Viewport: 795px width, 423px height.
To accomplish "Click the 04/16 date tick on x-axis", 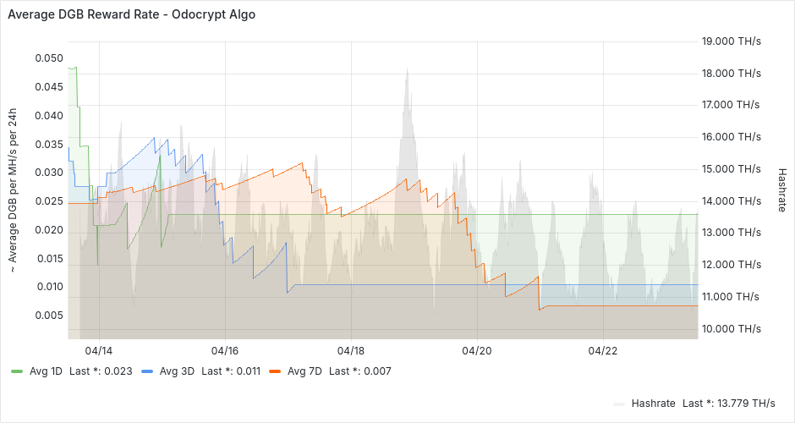I will tap(225, 349).
